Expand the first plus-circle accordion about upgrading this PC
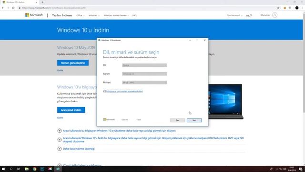 (x=60, y=130)
